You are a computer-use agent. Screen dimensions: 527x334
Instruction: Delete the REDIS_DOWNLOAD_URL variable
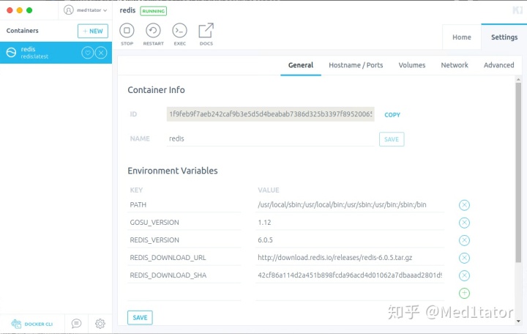click(464, 258)
